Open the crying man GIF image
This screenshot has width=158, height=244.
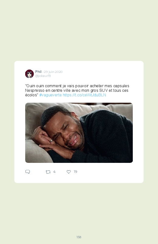[79, 133]
